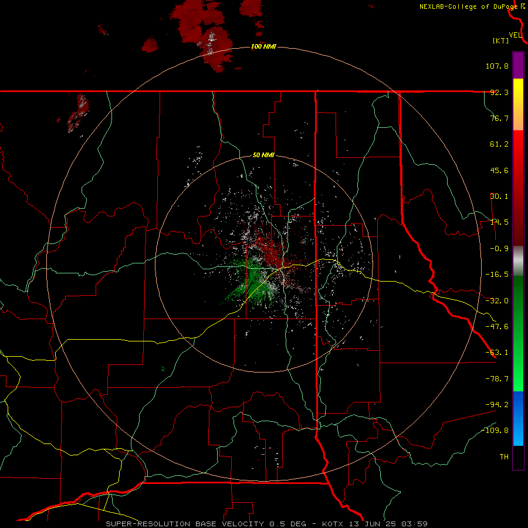
Task: Click the NEXLAB-College of DuPage label
Action: 468,6
